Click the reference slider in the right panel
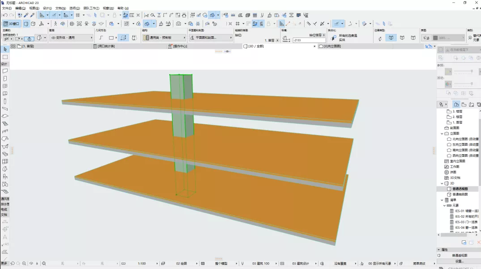The height and width of the screenshot is (269, 481). (x=463, y=71)
